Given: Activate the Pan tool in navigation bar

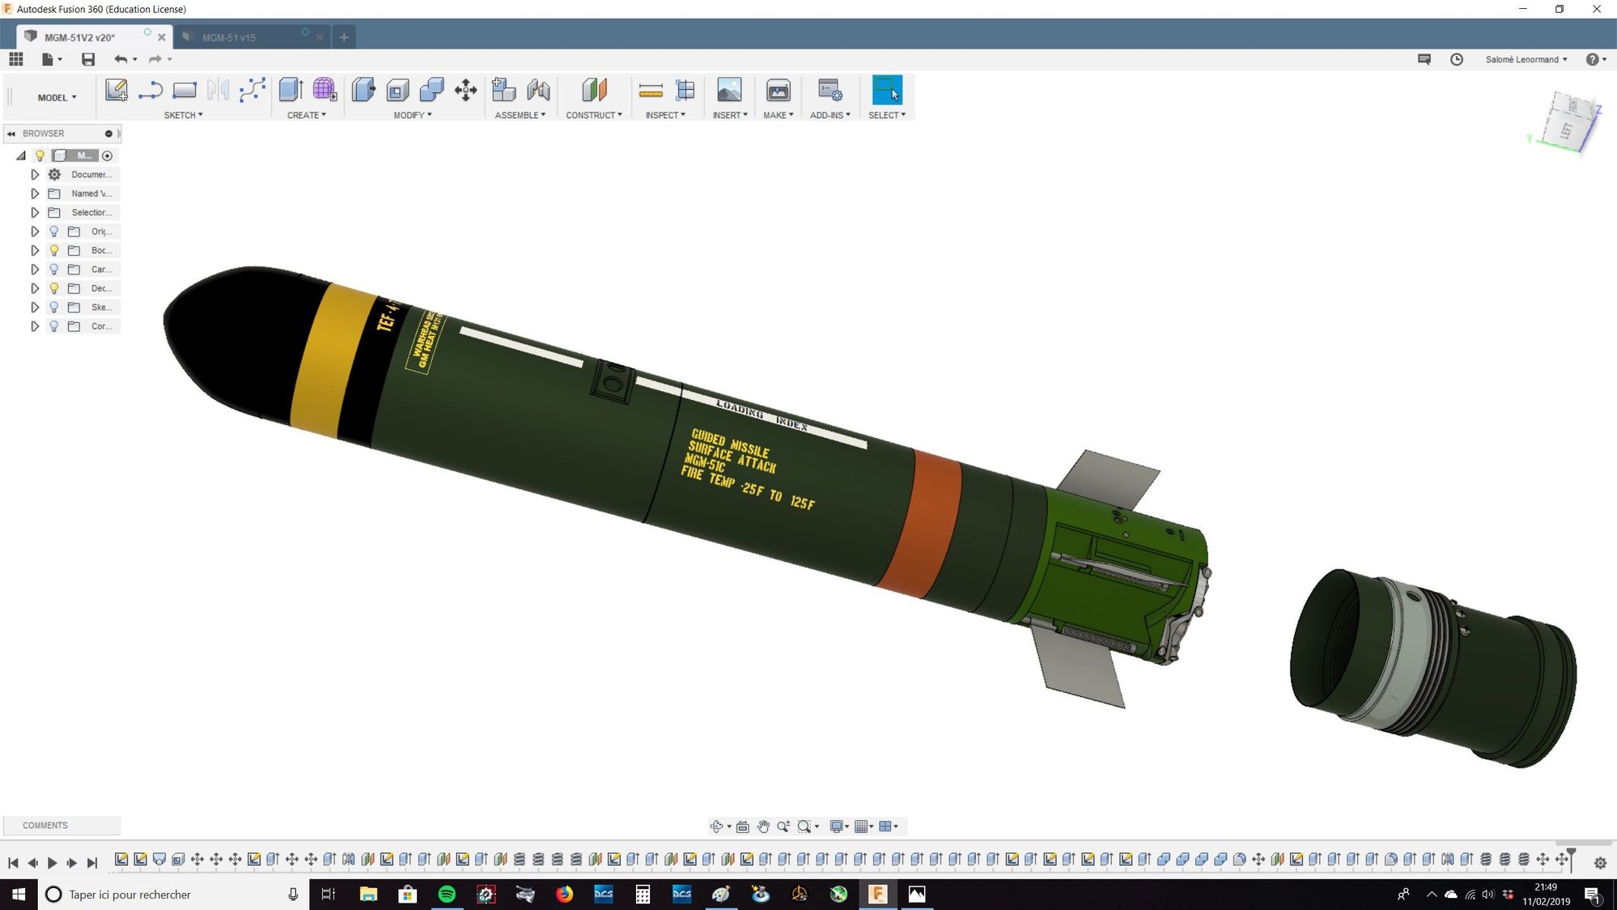Looking at the screenshot, I should point(762,826).
